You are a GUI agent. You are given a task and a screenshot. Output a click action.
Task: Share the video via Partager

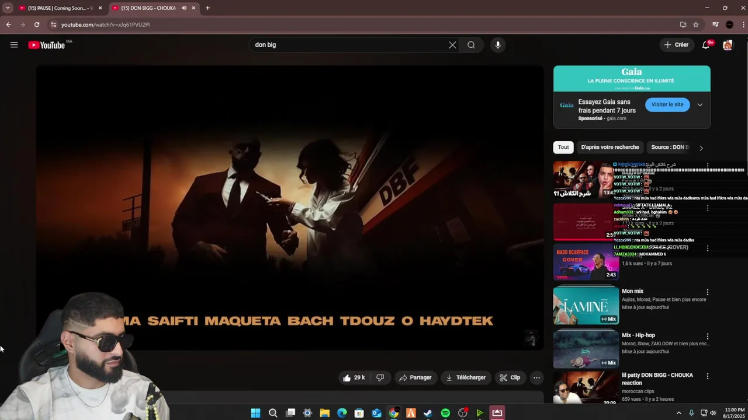click(x=415, y=377)
